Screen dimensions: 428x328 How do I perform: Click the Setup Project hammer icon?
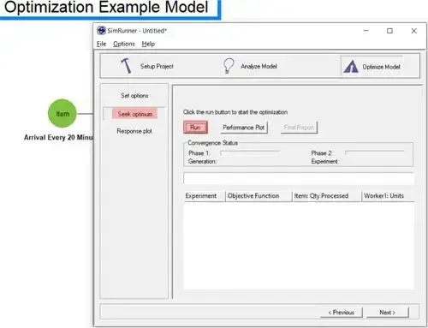pos(126,66)
